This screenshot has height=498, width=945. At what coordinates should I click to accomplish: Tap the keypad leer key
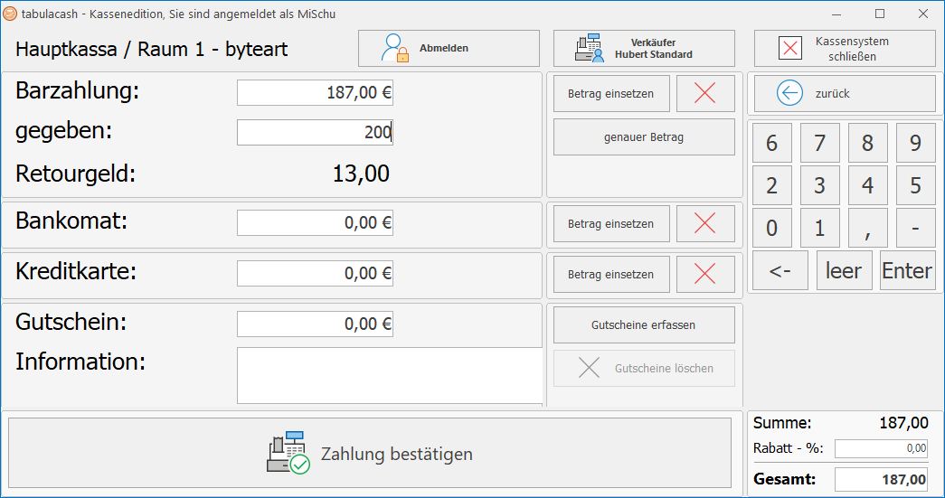[844, 270]
